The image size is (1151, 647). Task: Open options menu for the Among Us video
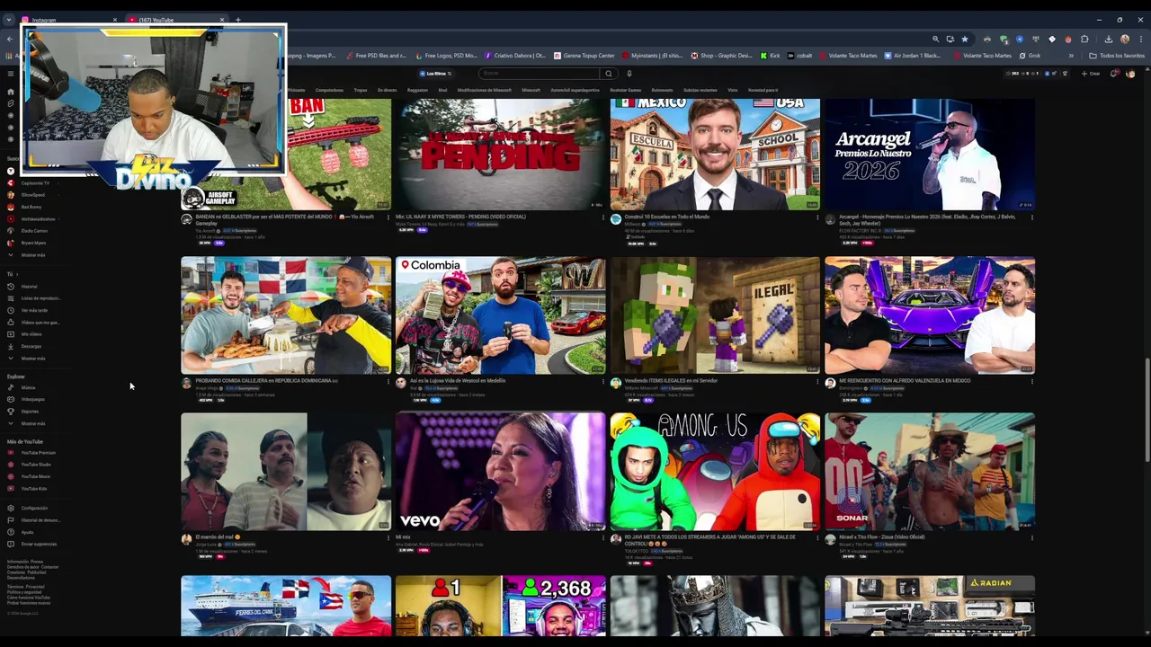817,538
